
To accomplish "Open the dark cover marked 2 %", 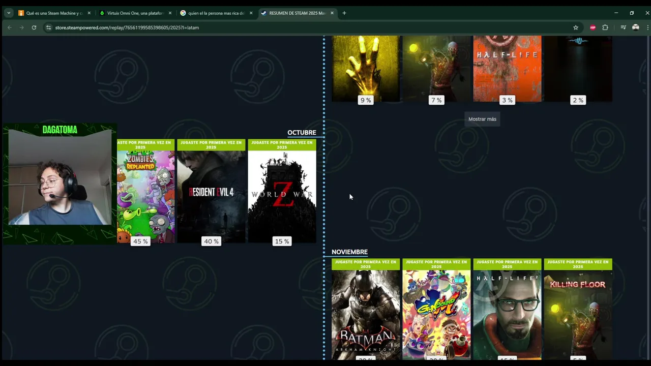I will pyautogui.click(x=578, y=69).
